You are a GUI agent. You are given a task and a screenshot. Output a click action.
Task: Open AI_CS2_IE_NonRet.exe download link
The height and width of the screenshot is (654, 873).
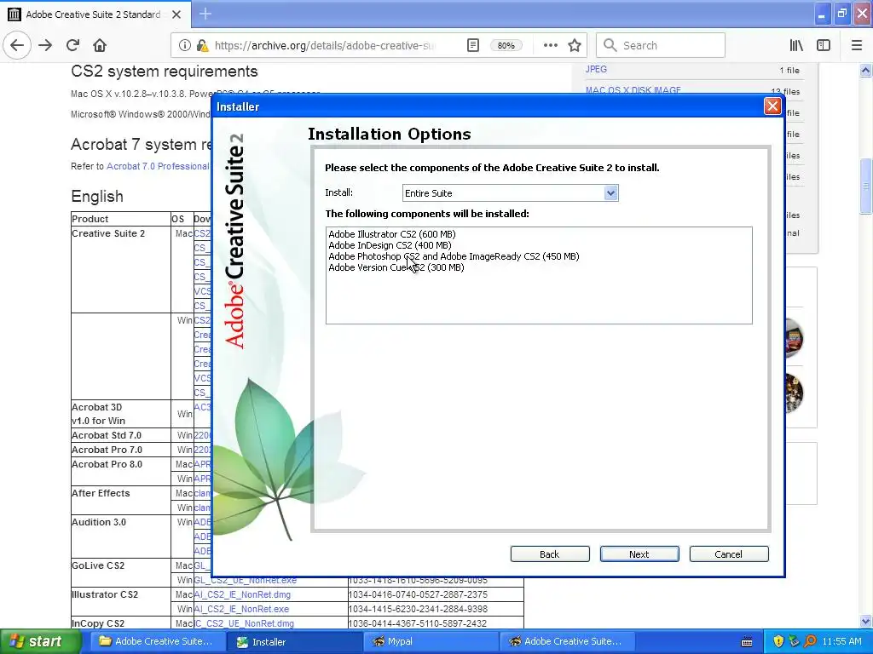(x=241, y=609)
